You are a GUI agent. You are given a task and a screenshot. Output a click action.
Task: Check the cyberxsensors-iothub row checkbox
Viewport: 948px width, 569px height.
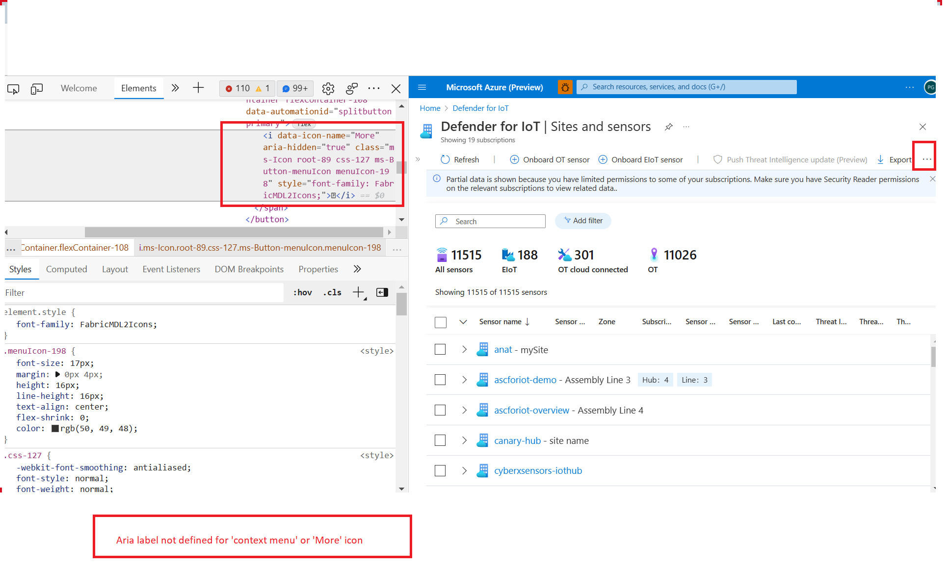440,471
